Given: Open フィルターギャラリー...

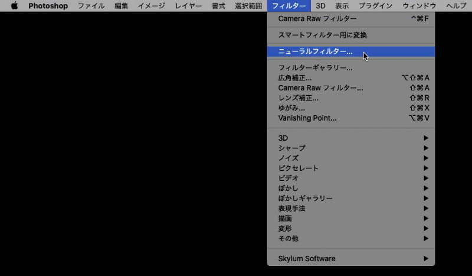Looking at the screenshot, I should pos(351,68).
